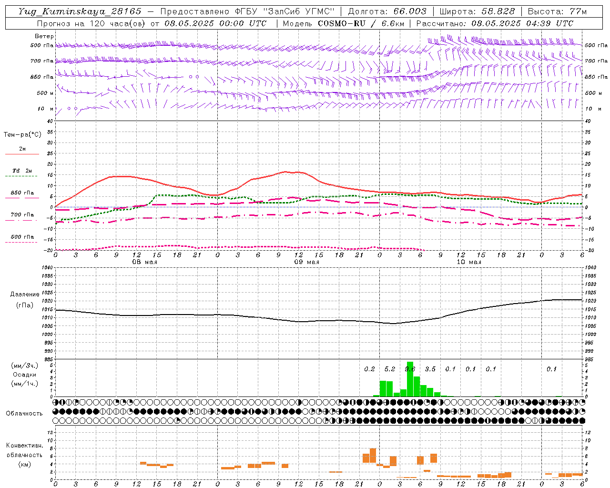Click the "(км)" unit under convective cloudiness
Screen dimensions: 610x488
click(x=24, y=465)
